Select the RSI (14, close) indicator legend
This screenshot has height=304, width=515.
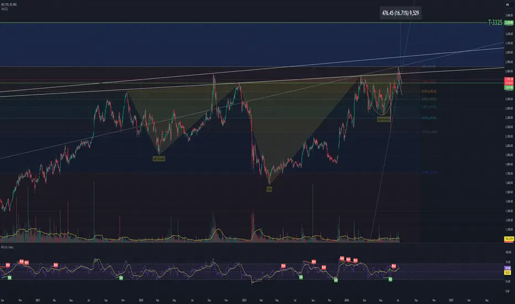pyautogui.click(x=7, y=247)
